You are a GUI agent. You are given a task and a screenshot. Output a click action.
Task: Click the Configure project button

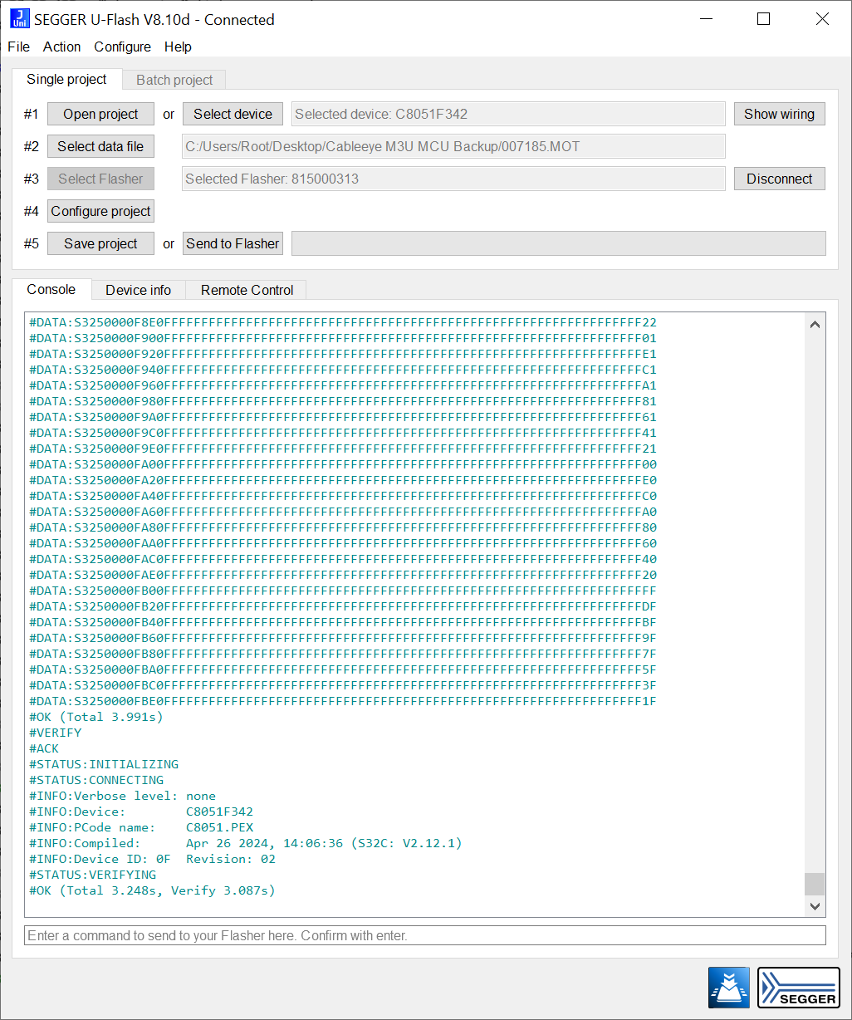[100, 211]
